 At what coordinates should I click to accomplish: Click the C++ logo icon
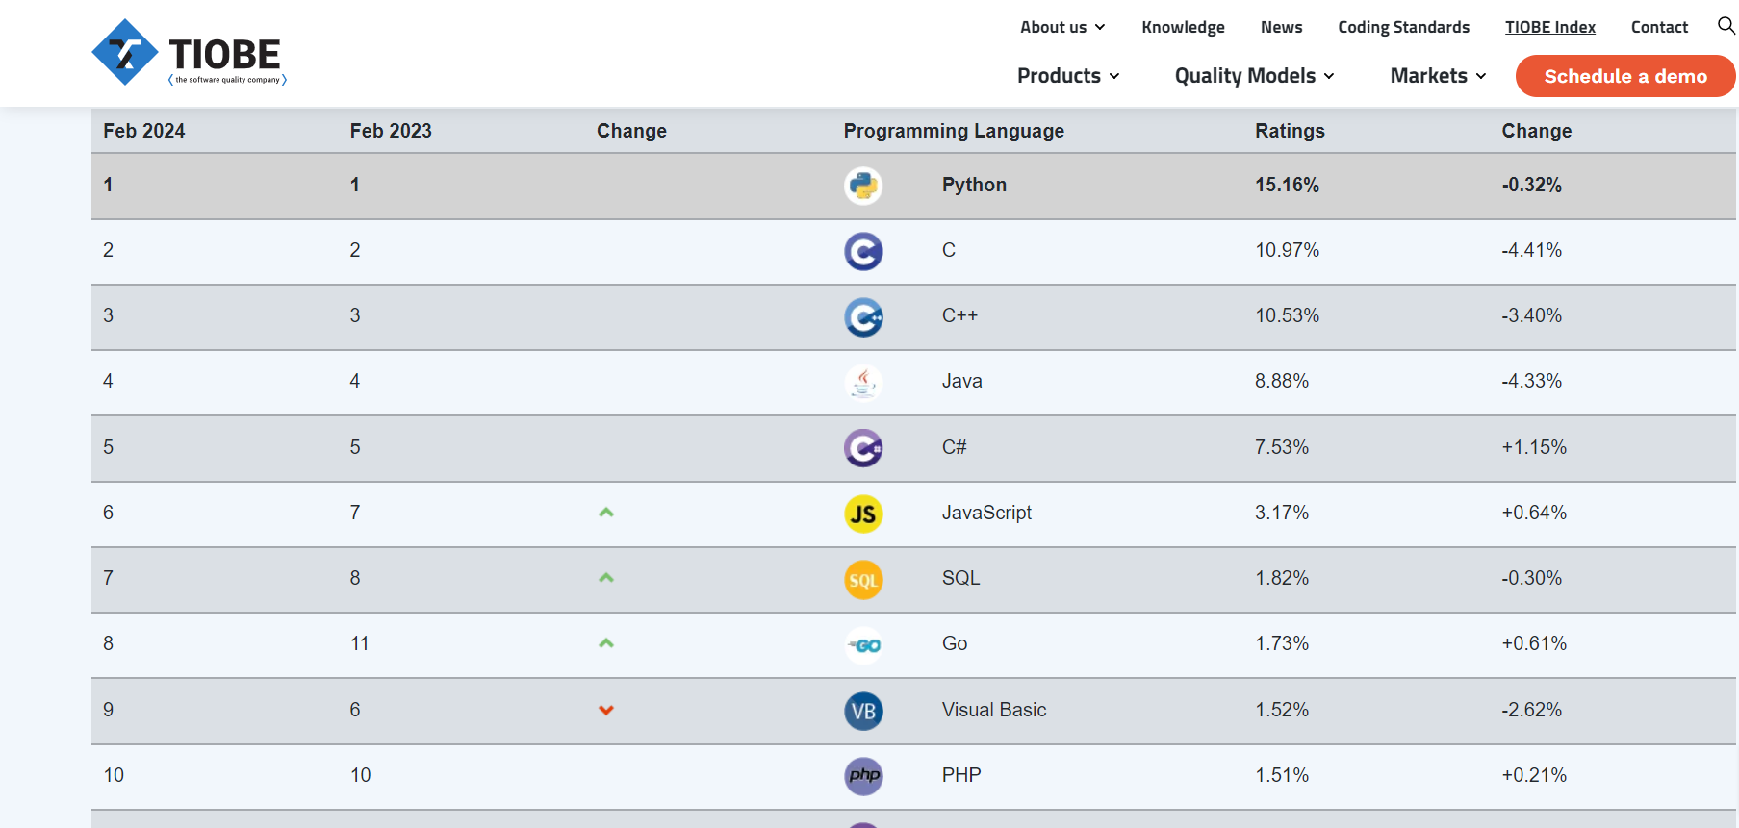[863, 316]
